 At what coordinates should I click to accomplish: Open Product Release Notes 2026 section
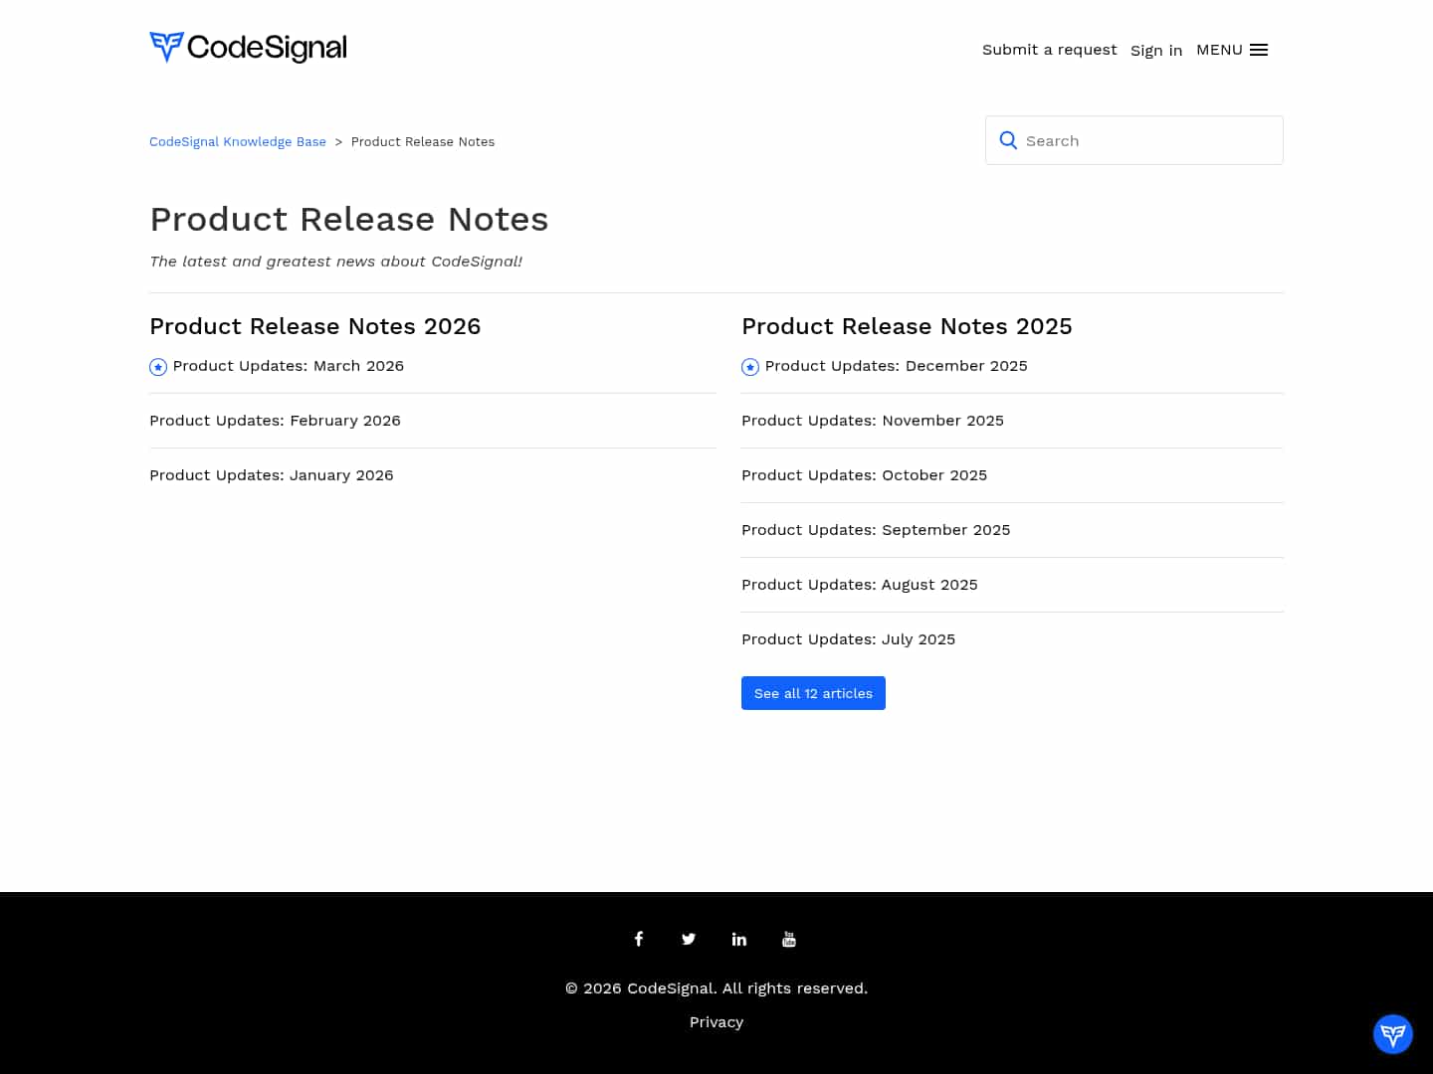point(315,326)
